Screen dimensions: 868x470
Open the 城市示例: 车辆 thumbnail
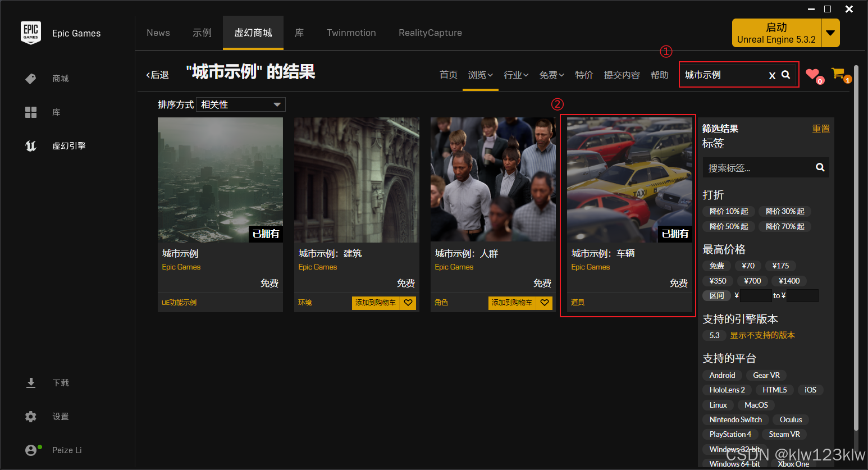629,180
